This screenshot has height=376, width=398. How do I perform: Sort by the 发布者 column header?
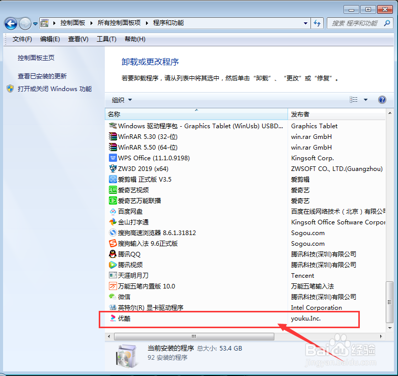point(336,114)
